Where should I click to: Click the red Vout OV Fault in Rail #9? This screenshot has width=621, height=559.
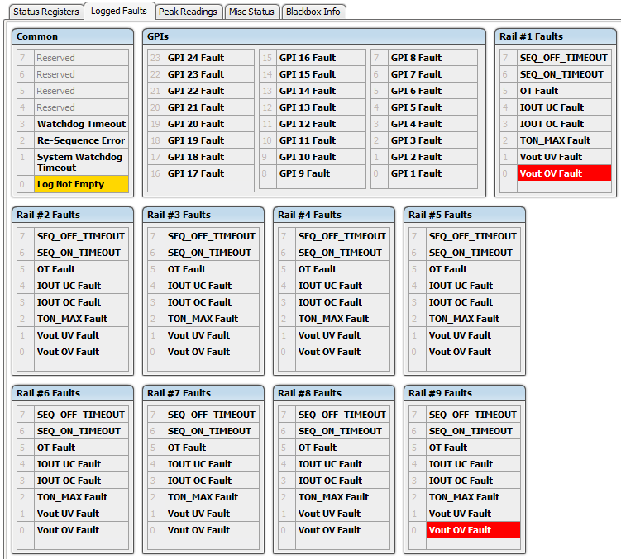473,530
